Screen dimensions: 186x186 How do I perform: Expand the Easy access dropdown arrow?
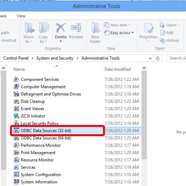click(x=132, y=33)
